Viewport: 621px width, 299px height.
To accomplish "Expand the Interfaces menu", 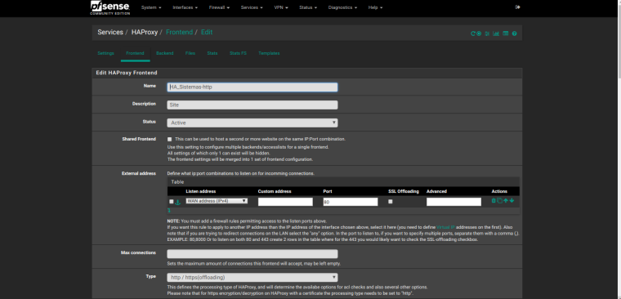I will tap(185, 7).
